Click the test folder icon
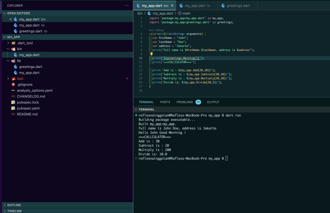 click(13, 78)
